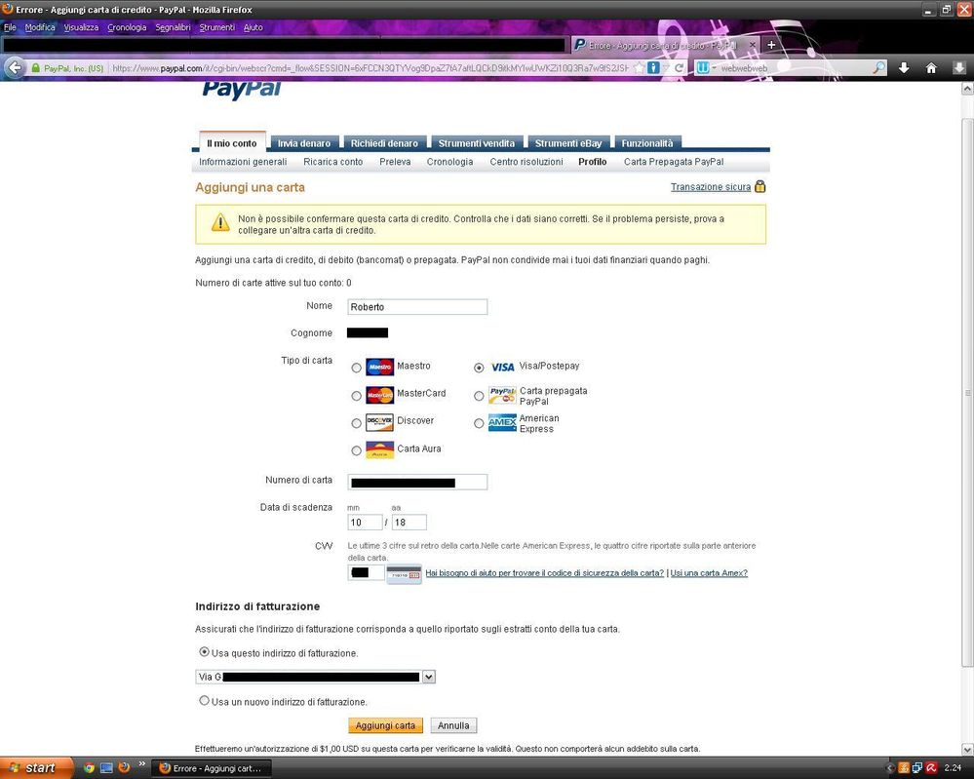Click the Carta Aura logo
This screenshot has height=779, width=974.
(x=379, y=449)
